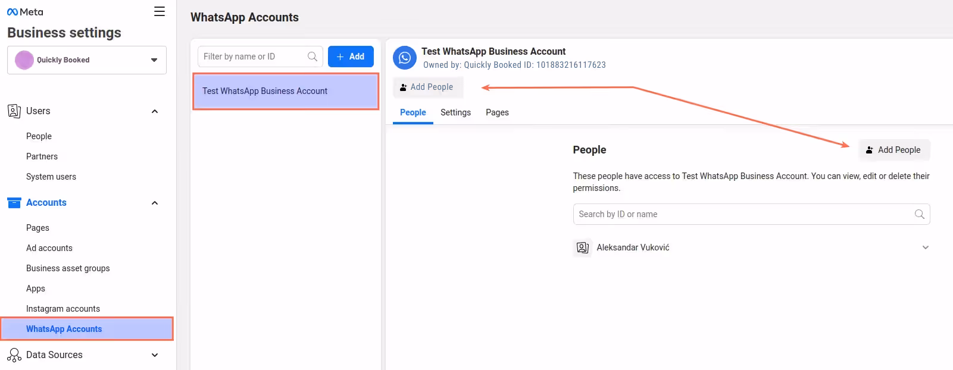Click the Accounts section label
Viewport: 953px width, 370px height.
click(46, 203)
